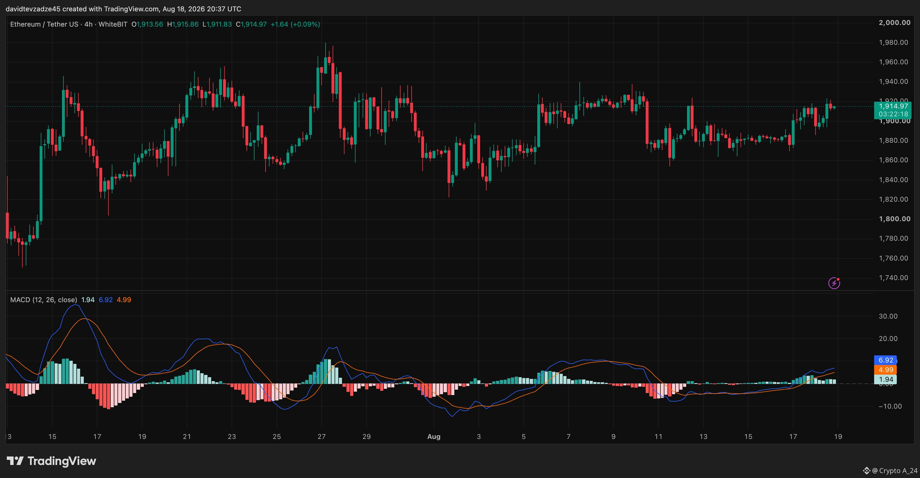This screenshot has height=478, width=920.
Task: Click the +1.64 (+0.09%) change value
Action: click(x=295, y=24)
